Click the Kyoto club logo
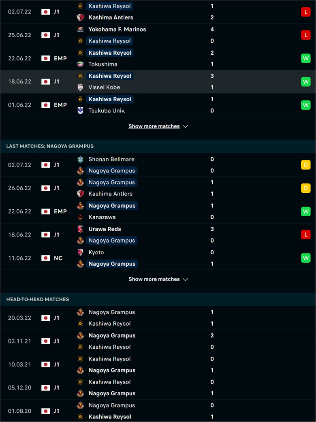Screen dimensions: 316x422 coord(80,252)
